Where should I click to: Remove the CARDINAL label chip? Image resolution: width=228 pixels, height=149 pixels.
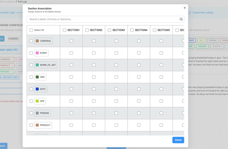coord(13,60)
